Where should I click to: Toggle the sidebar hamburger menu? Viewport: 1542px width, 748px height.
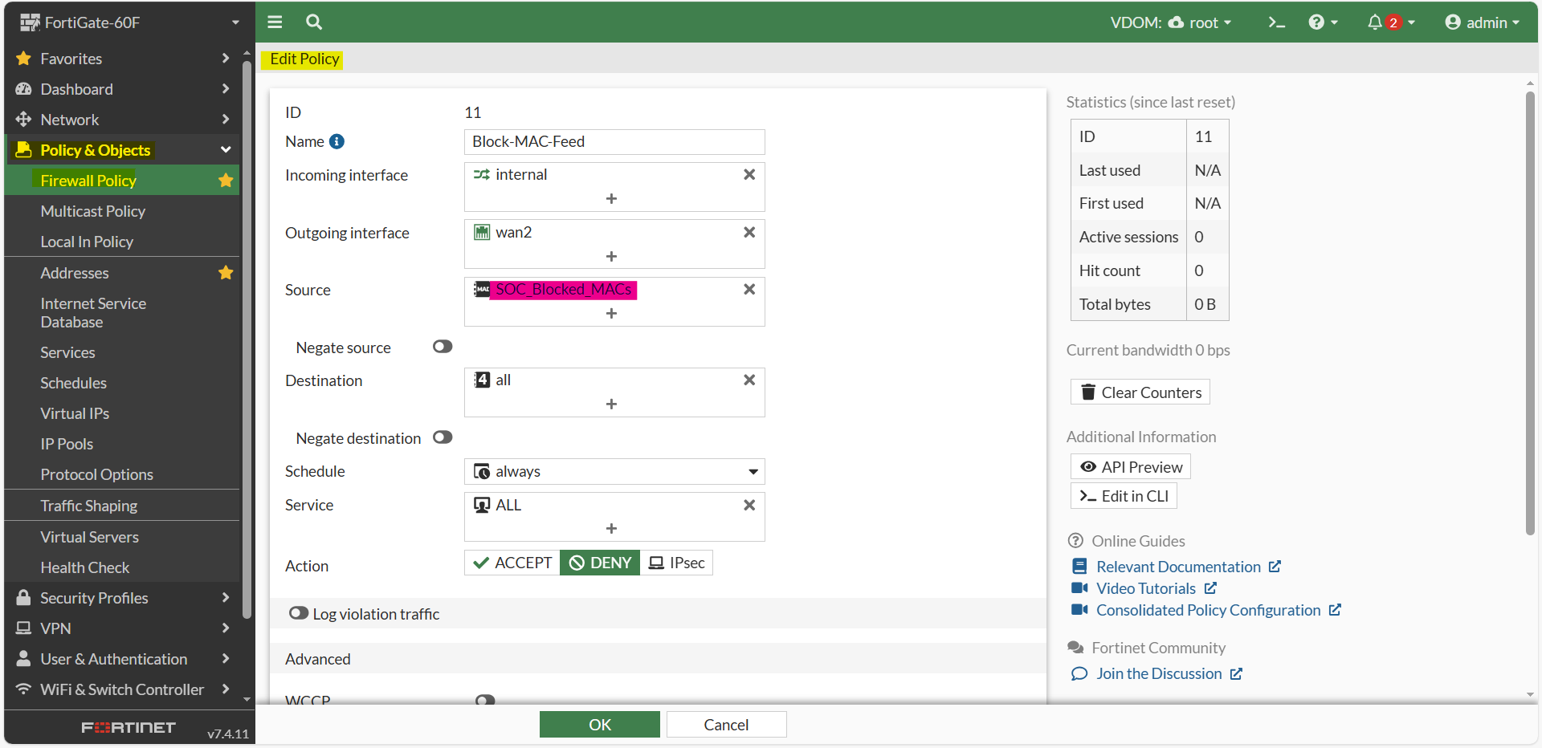coord(275,22)
